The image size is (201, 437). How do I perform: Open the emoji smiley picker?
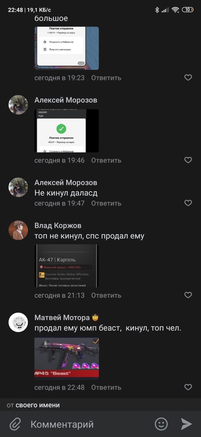click(x=161, y=424)
